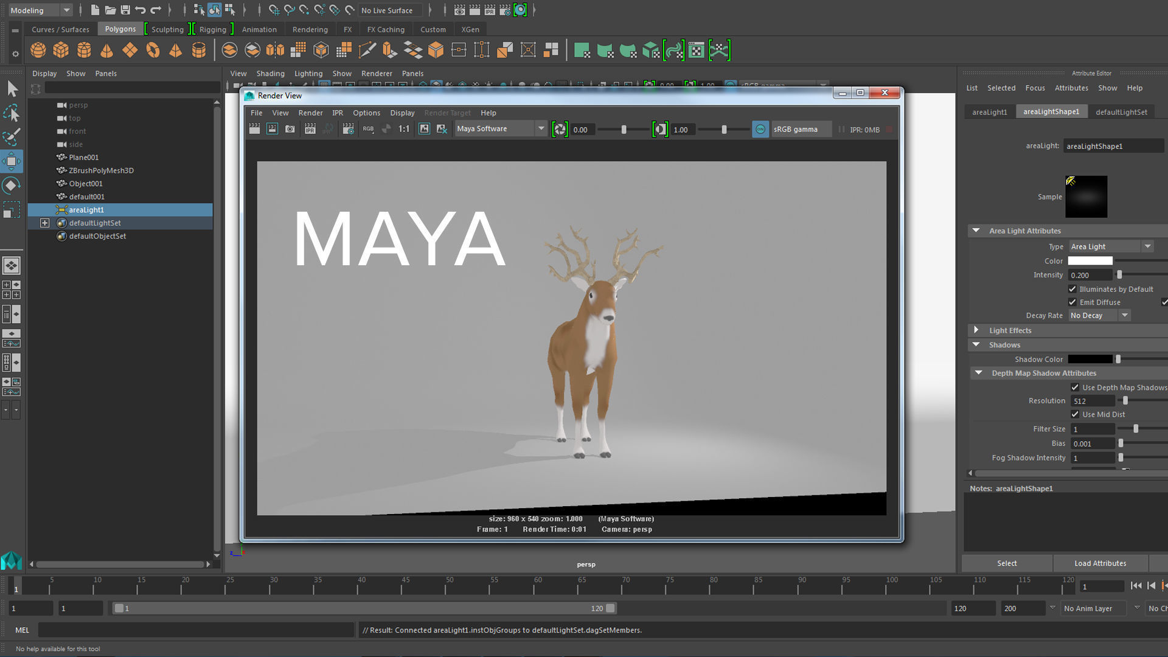Activate the Move tool
Viewport: 1168px width, 657px height.
point(12,161)
